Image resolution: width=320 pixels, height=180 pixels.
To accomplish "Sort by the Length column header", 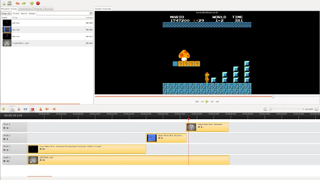I will [89, 18].
